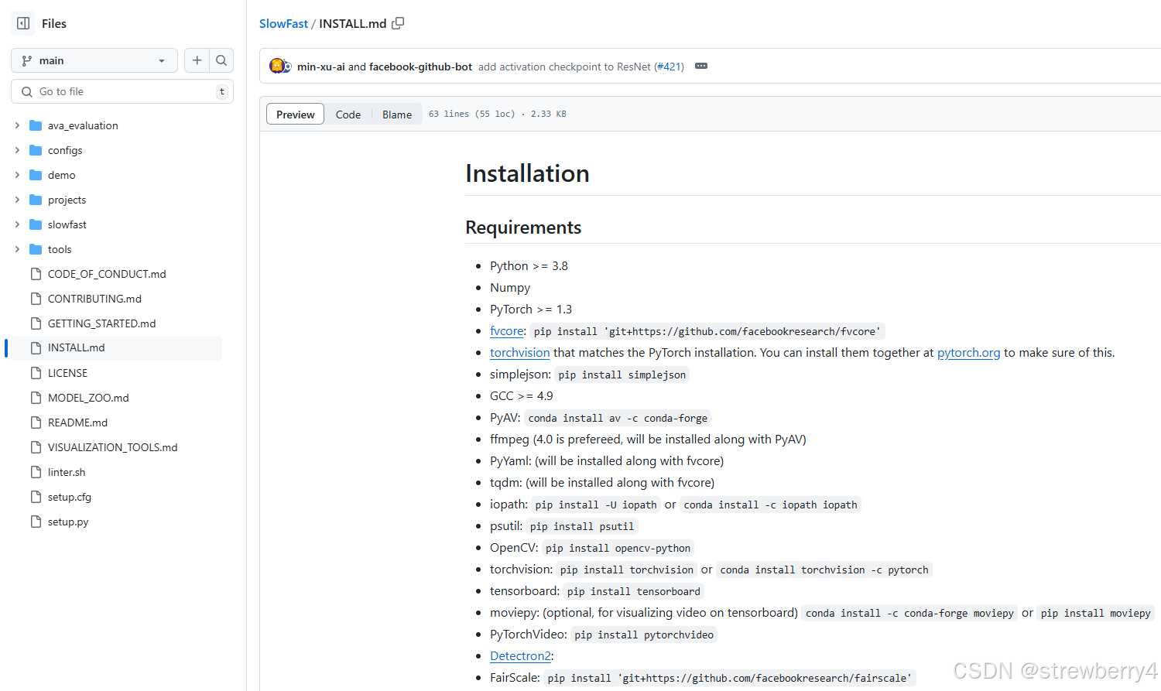Click the search files magnifier button

(x=221, y=60)
